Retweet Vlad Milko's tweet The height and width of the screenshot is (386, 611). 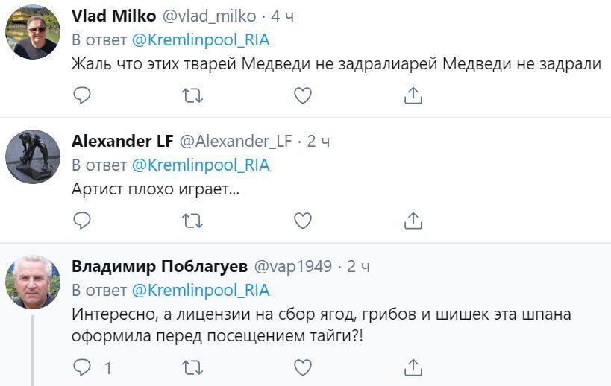(192, 95)
